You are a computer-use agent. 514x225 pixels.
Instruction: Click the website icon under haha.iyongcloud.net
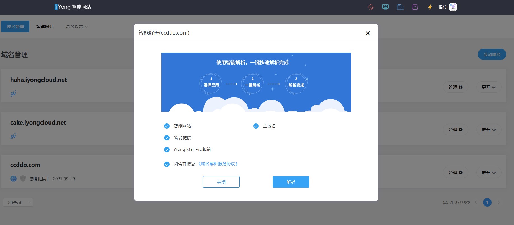13,94
